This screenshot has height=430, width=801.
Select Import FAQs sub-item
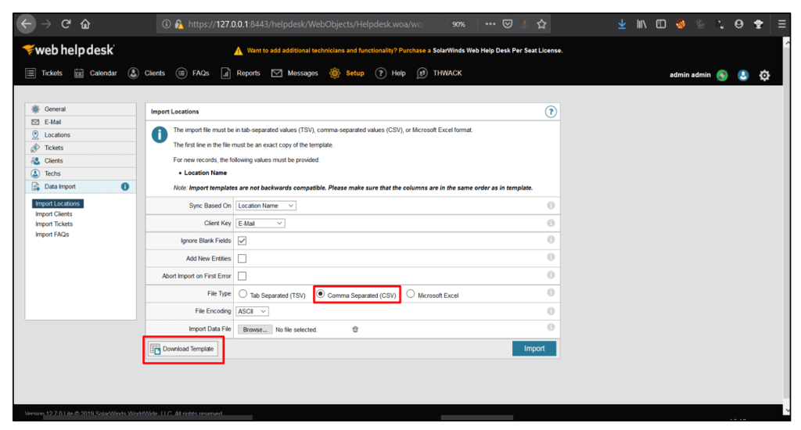tap(52, 235)
